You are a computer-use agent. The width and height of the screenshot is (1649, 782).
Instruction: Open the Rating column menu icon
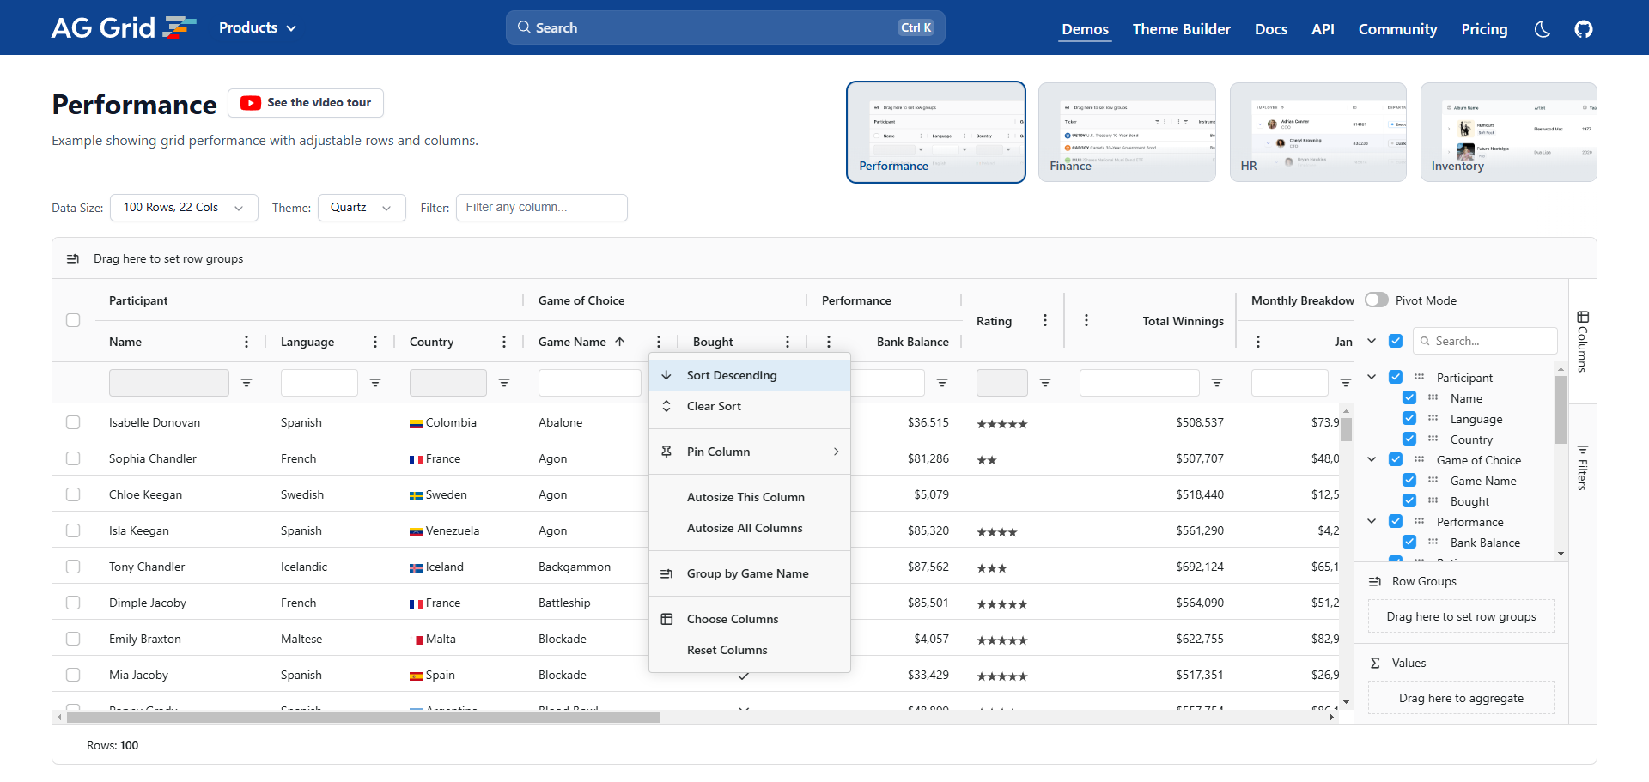pos(1045,320)
